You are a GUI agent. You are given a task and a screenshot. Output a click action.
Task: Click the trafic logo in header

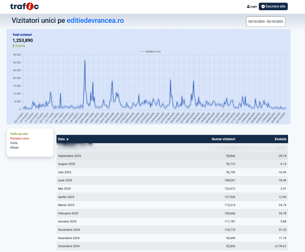[x=24, y=6]
